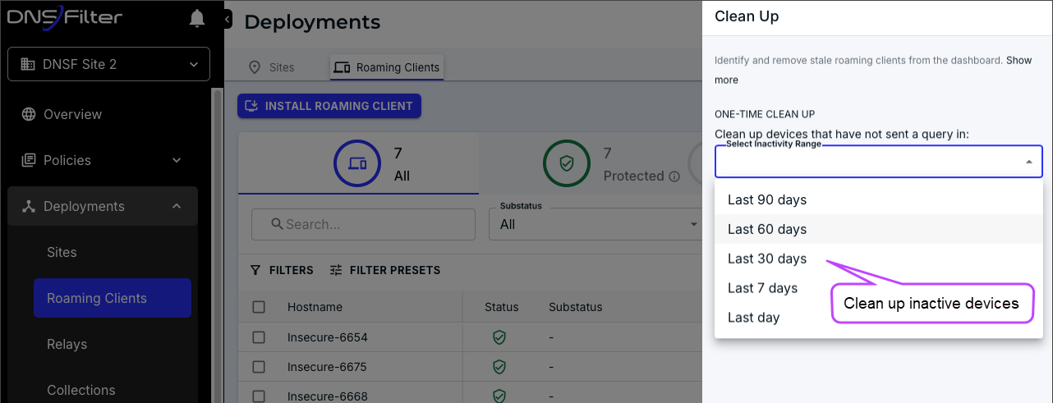This screenshot has height=403, width=1053.
Task: Click the notification bell icon
Action: pyautogui.click(x=197, y=19)
